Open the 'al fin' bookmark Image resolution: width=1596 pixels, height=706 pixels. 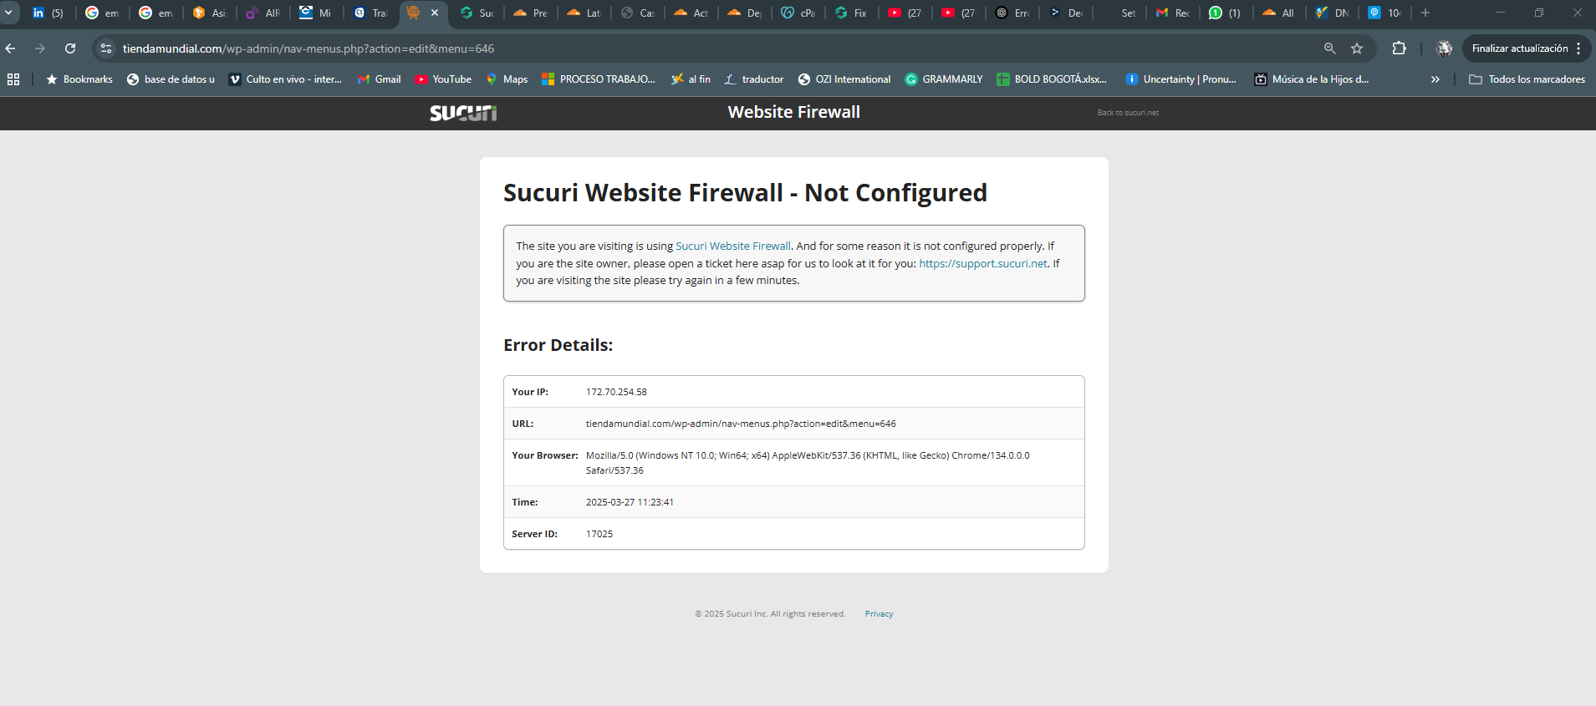[x=691, y=79]
